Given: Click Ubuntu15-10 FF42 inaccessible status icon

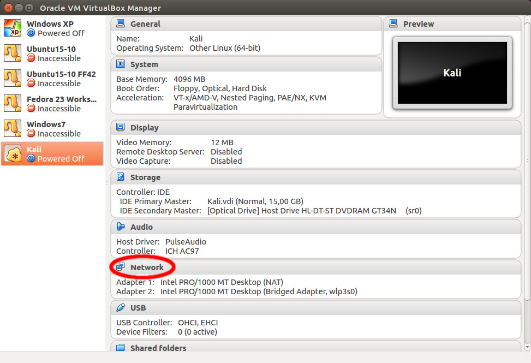Looking at the screenshot, I should pos(31,83).
